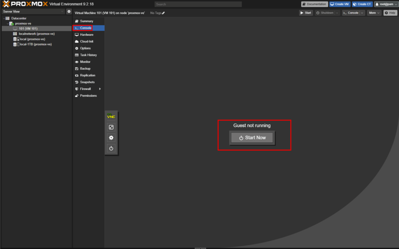Click the local-1TB storage icon
Screen dimensions: 399x249
click(x=16, y=44)
